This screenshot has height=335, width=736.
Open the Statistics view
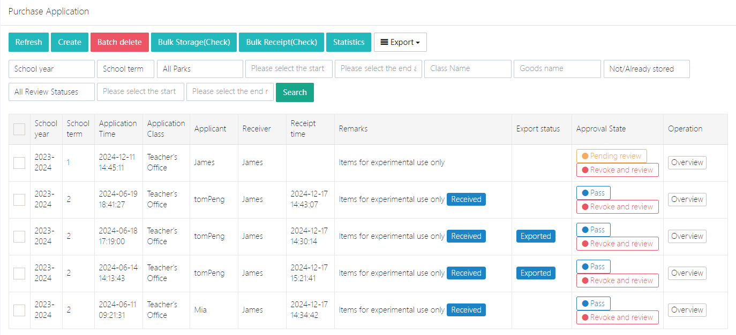click(x=349, y=42)
